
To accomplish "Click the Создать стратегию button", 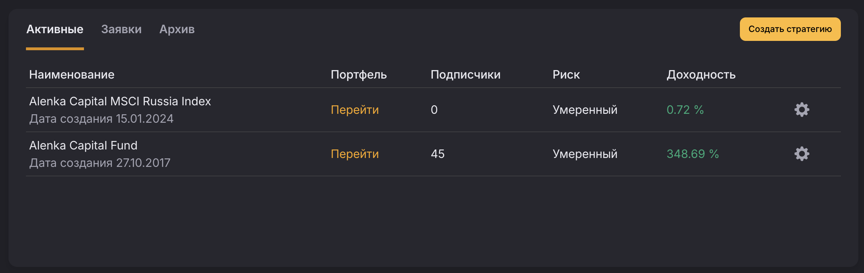I will (790, 29).
